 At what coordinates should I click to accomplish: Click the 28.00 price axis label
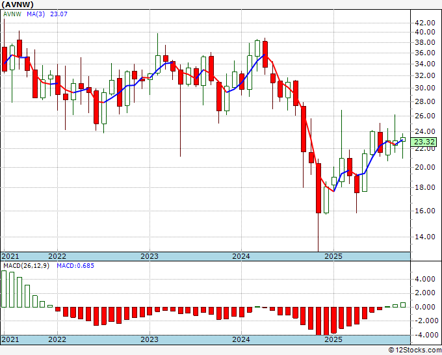pos(425,101)
